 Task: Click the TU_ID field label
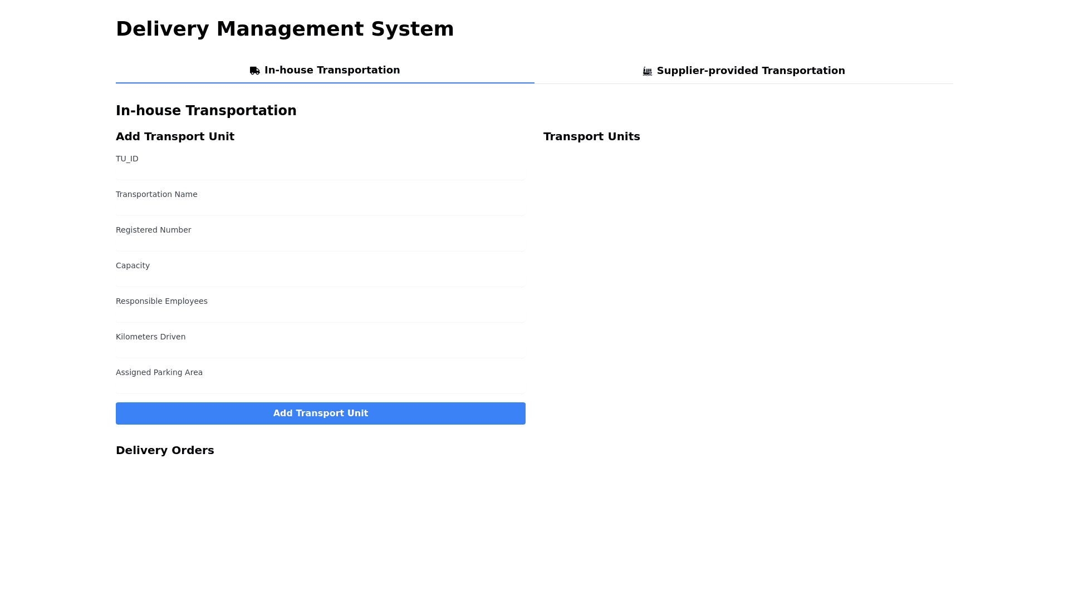point(127,159)
